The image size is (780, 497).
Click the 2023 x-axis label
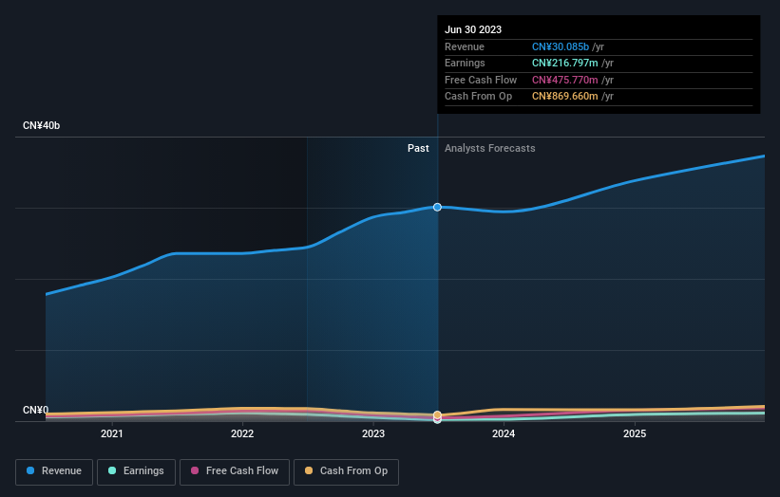pos(373,434)
